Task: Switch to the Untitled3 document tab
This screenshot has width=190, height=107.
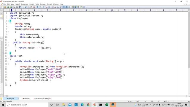Action: click(x=26, y=99)
